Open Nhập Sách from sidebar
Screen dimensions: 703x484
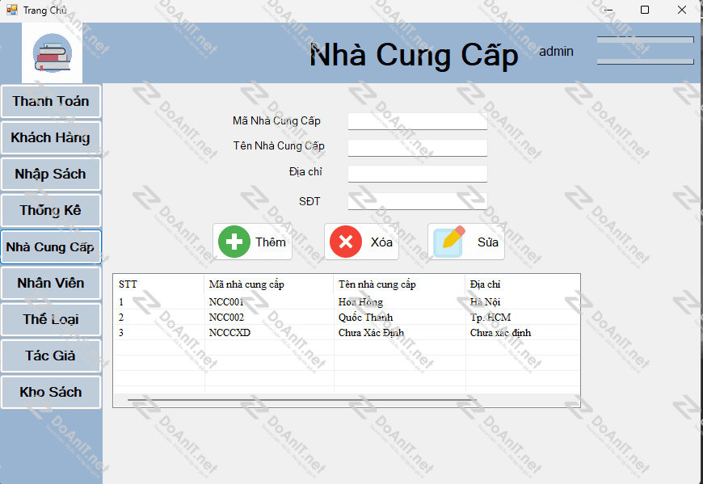click(51, 175)
